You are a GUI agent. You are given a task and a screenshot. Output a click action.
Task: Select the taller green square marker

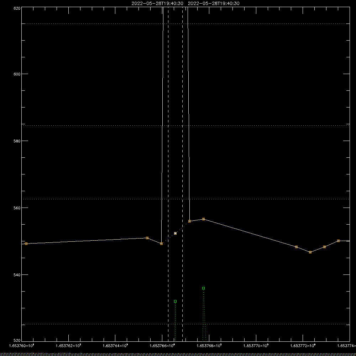coord(203,288)
